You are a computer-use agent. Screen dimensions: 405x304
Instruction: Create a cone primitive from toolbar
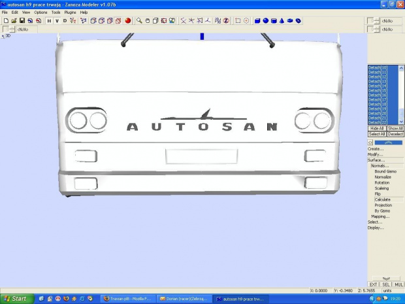[282, 20]
